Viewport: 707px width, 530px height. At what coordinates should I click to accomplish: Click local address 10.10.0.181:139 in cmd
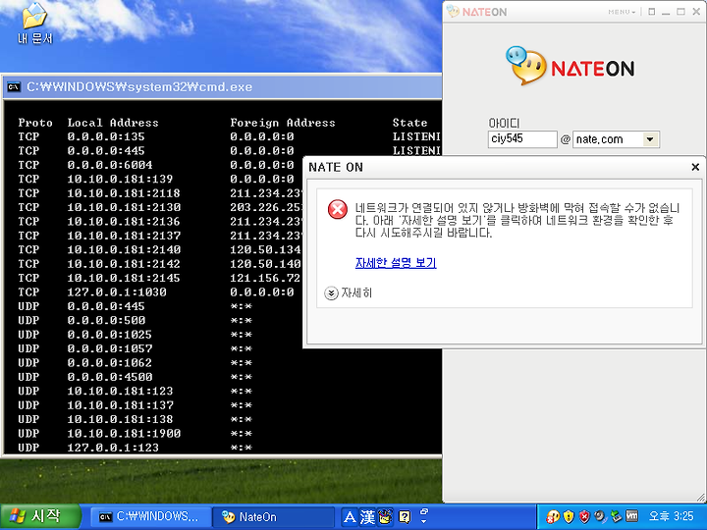120,179
